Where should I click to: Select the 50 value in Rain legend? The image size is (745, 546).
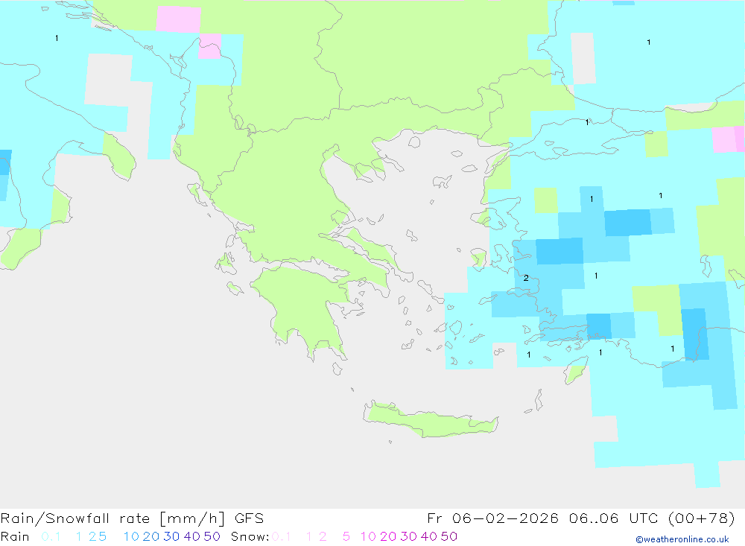pyautogui.click(x=212, y=536)
